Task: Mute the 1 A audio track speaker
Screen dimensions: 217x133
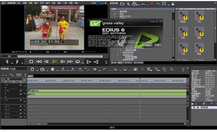Action: pyautogui.click(x=21, y=107)
